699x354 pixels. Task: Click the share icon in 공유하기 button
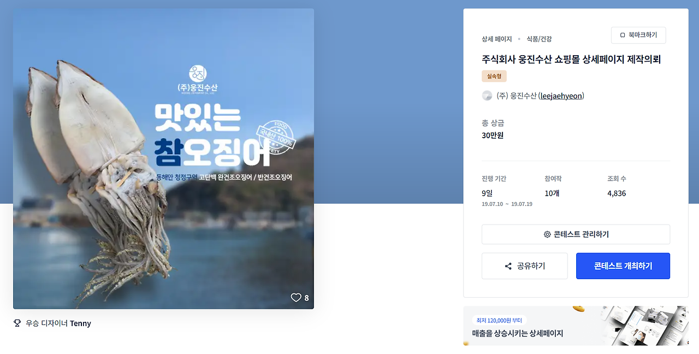(508, 266)
